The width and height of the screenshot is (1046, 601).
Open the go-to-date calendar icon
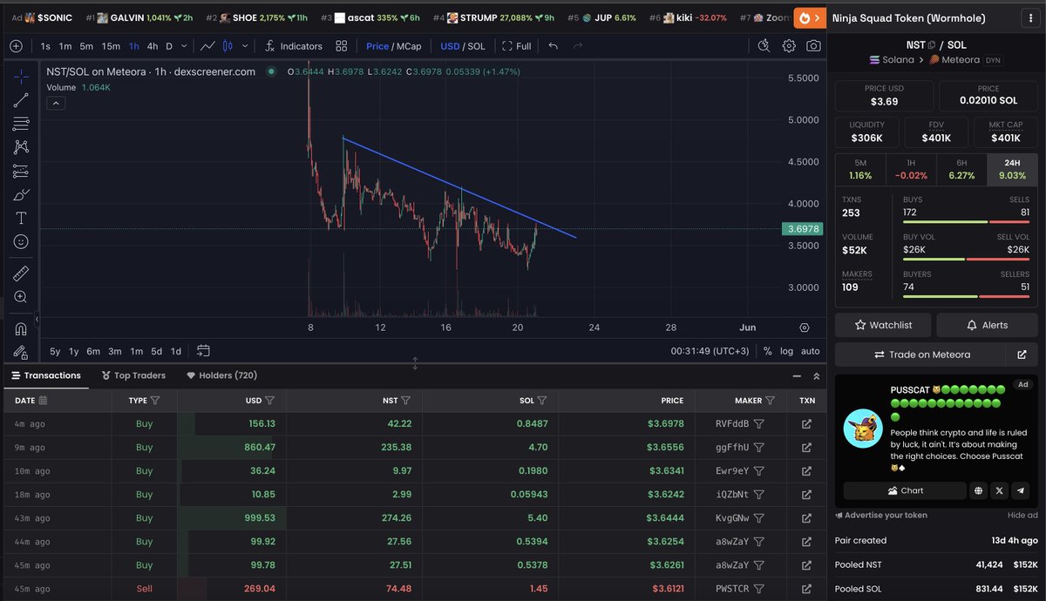click(203, 351)
